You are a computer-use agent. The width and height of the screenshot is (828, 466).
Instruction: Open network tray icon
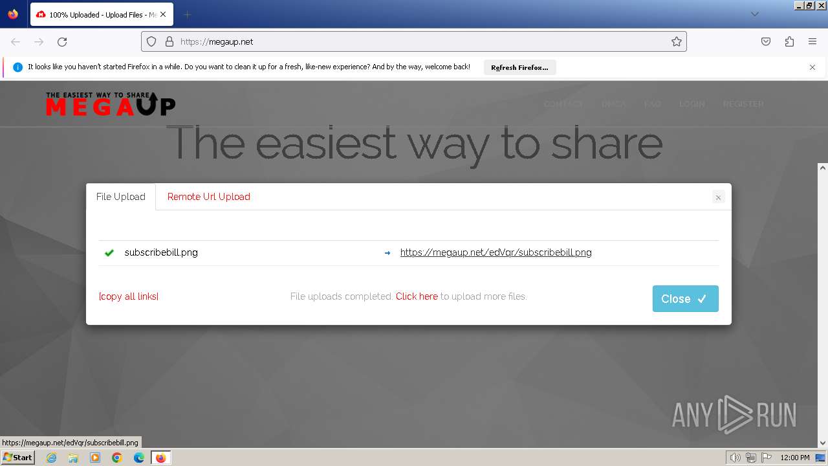[751, 458]
